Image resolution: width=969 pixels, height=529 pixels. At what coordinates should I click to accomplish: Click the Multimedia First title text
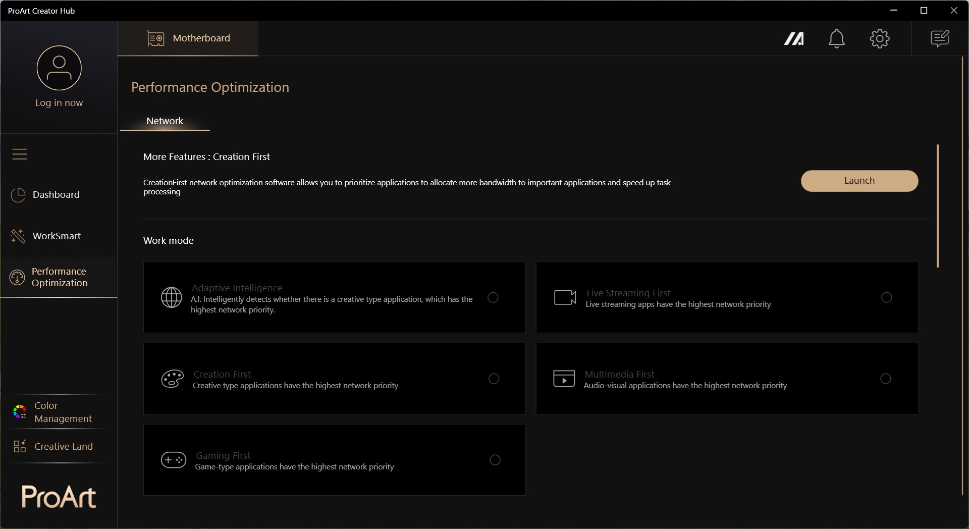pyautogui.click(x=619, y=374)
